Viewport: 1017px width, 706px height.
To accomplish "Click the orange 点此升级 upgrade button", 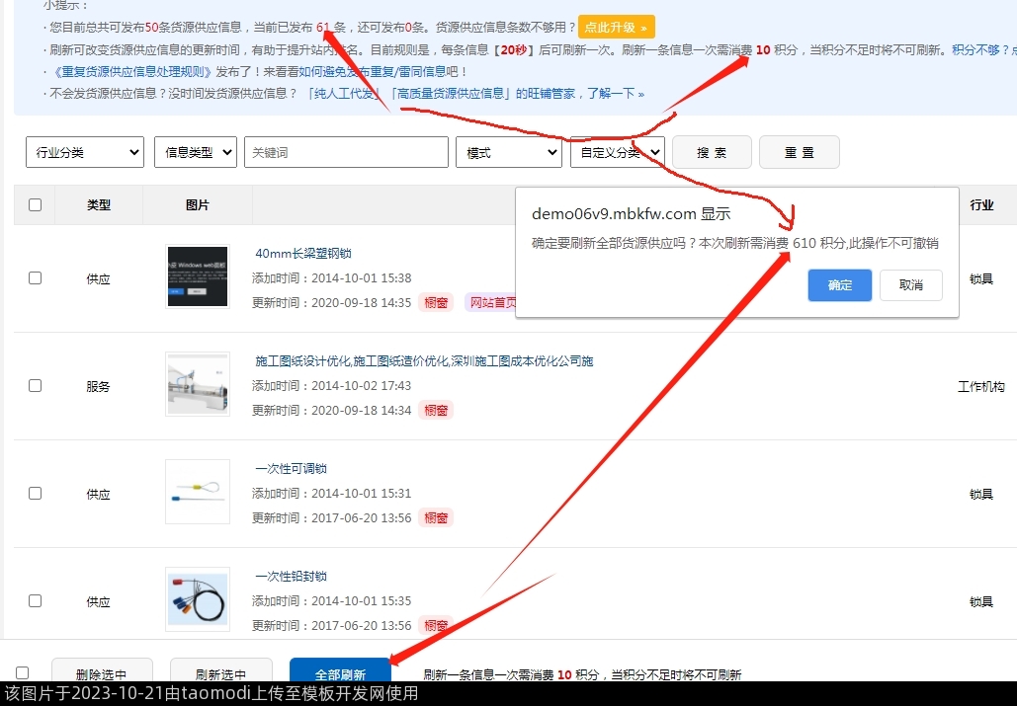I will tap(616, 28).
